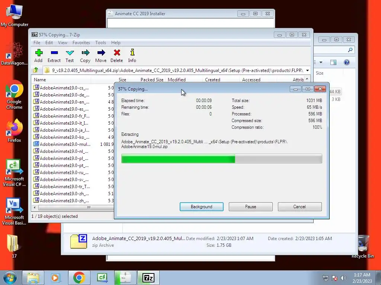Click the horizontal scrollbar in file list
381x285 pixels.
[76, 207]
